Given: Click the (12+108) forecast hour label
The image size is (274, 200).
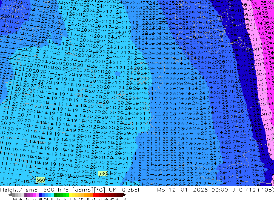Looking at the screenshot, I should [x=260, y=190].
